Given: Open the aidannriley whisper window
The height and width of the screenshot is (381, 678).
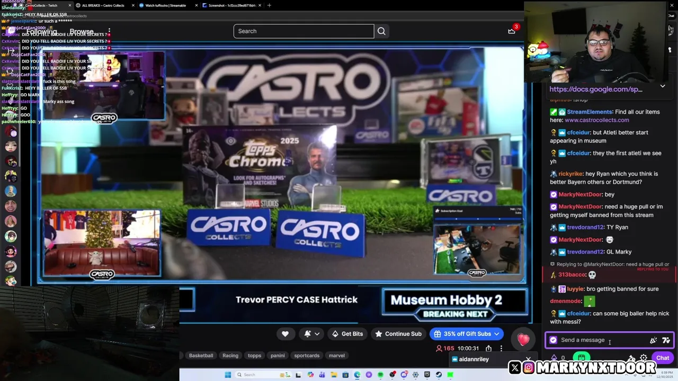Looking at the screenshot, I should (x=486, y=359).
